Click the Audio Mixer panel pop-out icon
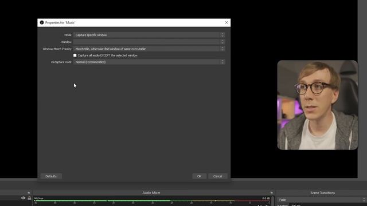This screenshot has height=206, width=367. click(271, 193)
